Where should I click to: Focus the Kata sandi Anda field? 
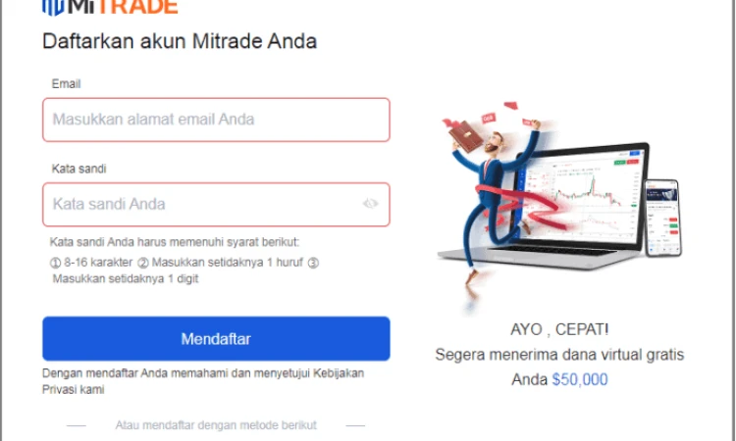216,205
